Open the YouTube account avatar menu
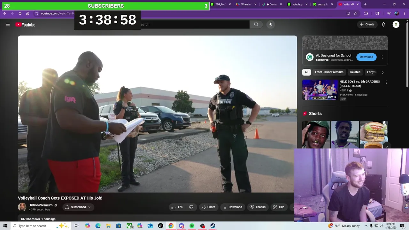Image resolution: width=409 pixels, height=230 pixels. (396, 25)
